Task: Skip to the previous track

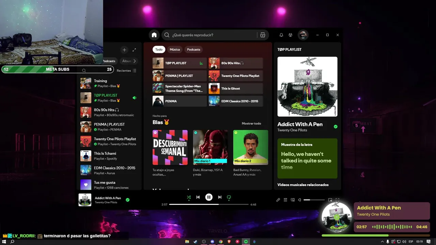Action: point(198,197)
